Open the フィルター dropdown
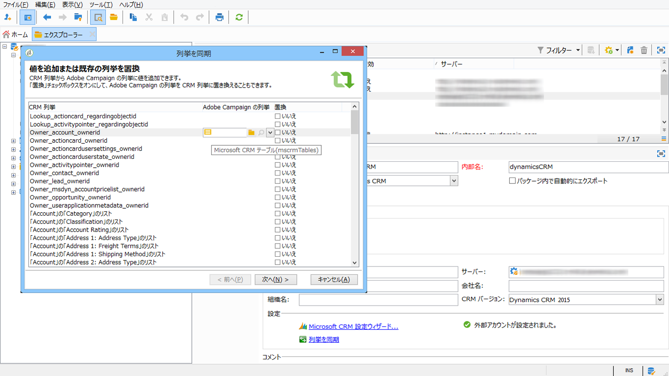669x376 pixels. pos(559,50)
